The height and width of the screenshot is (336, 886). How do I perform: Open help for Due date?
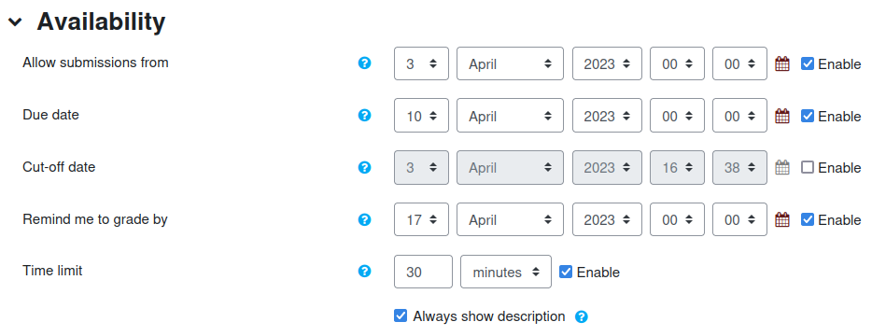365,115
